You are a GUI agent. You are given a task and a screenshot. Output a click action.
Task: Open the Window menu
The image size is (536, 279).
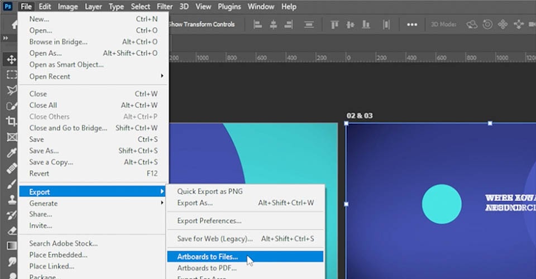click(261, 7)
